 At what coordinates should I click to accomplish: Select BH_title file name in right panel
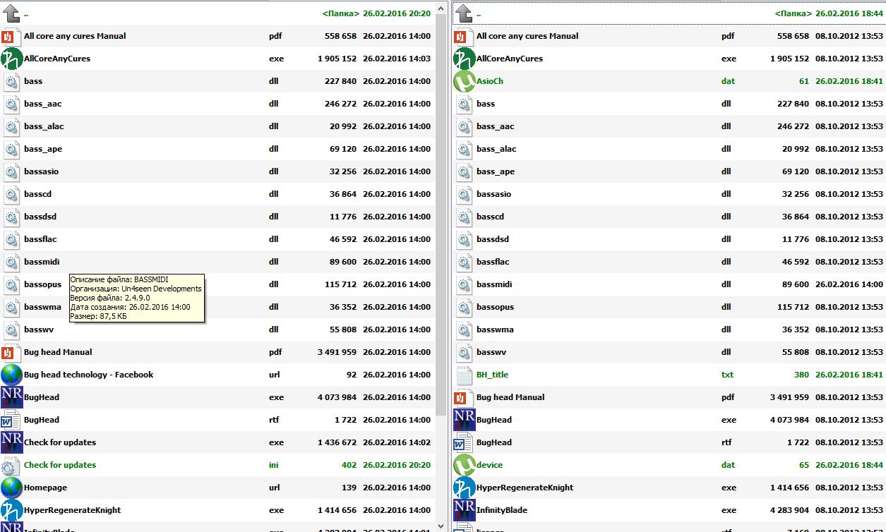tap(492, 375)
